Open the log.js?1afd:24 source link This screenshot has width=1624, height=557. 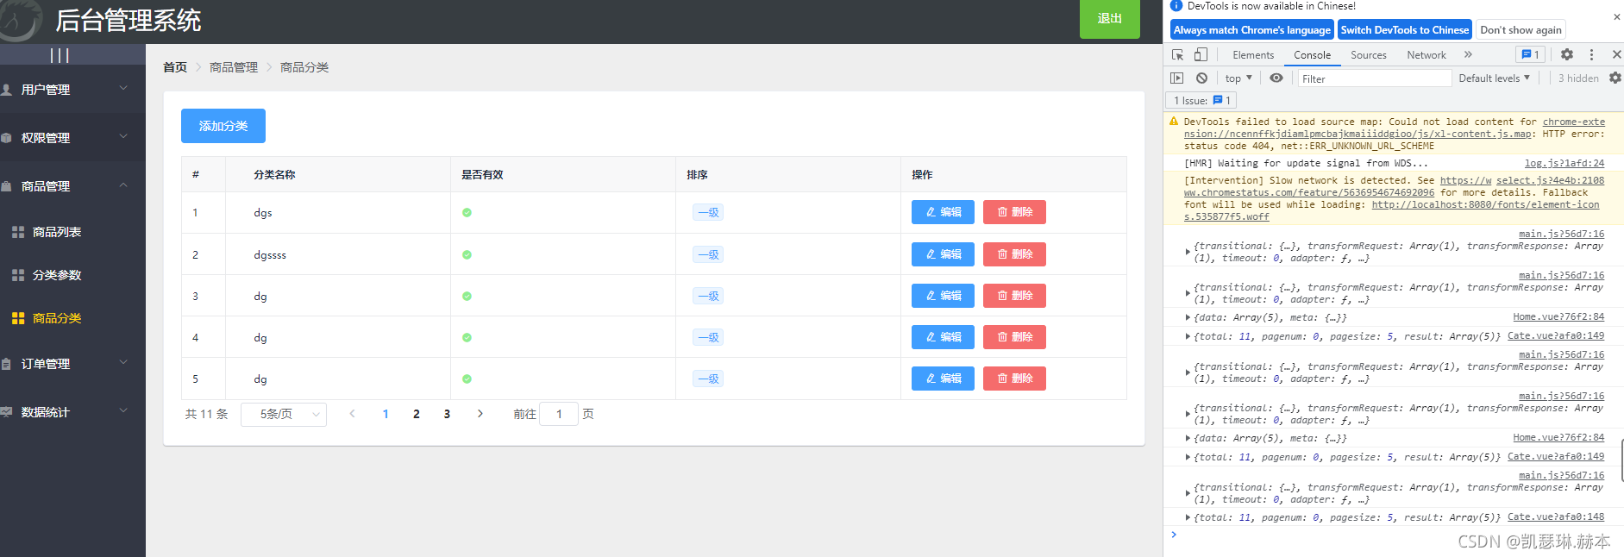click(x=1564, y=163)
